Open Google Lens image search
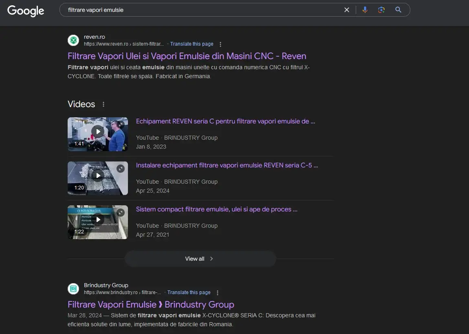Image resolution: width=469 pixels, height=334 pixels. tap(381, 10)
